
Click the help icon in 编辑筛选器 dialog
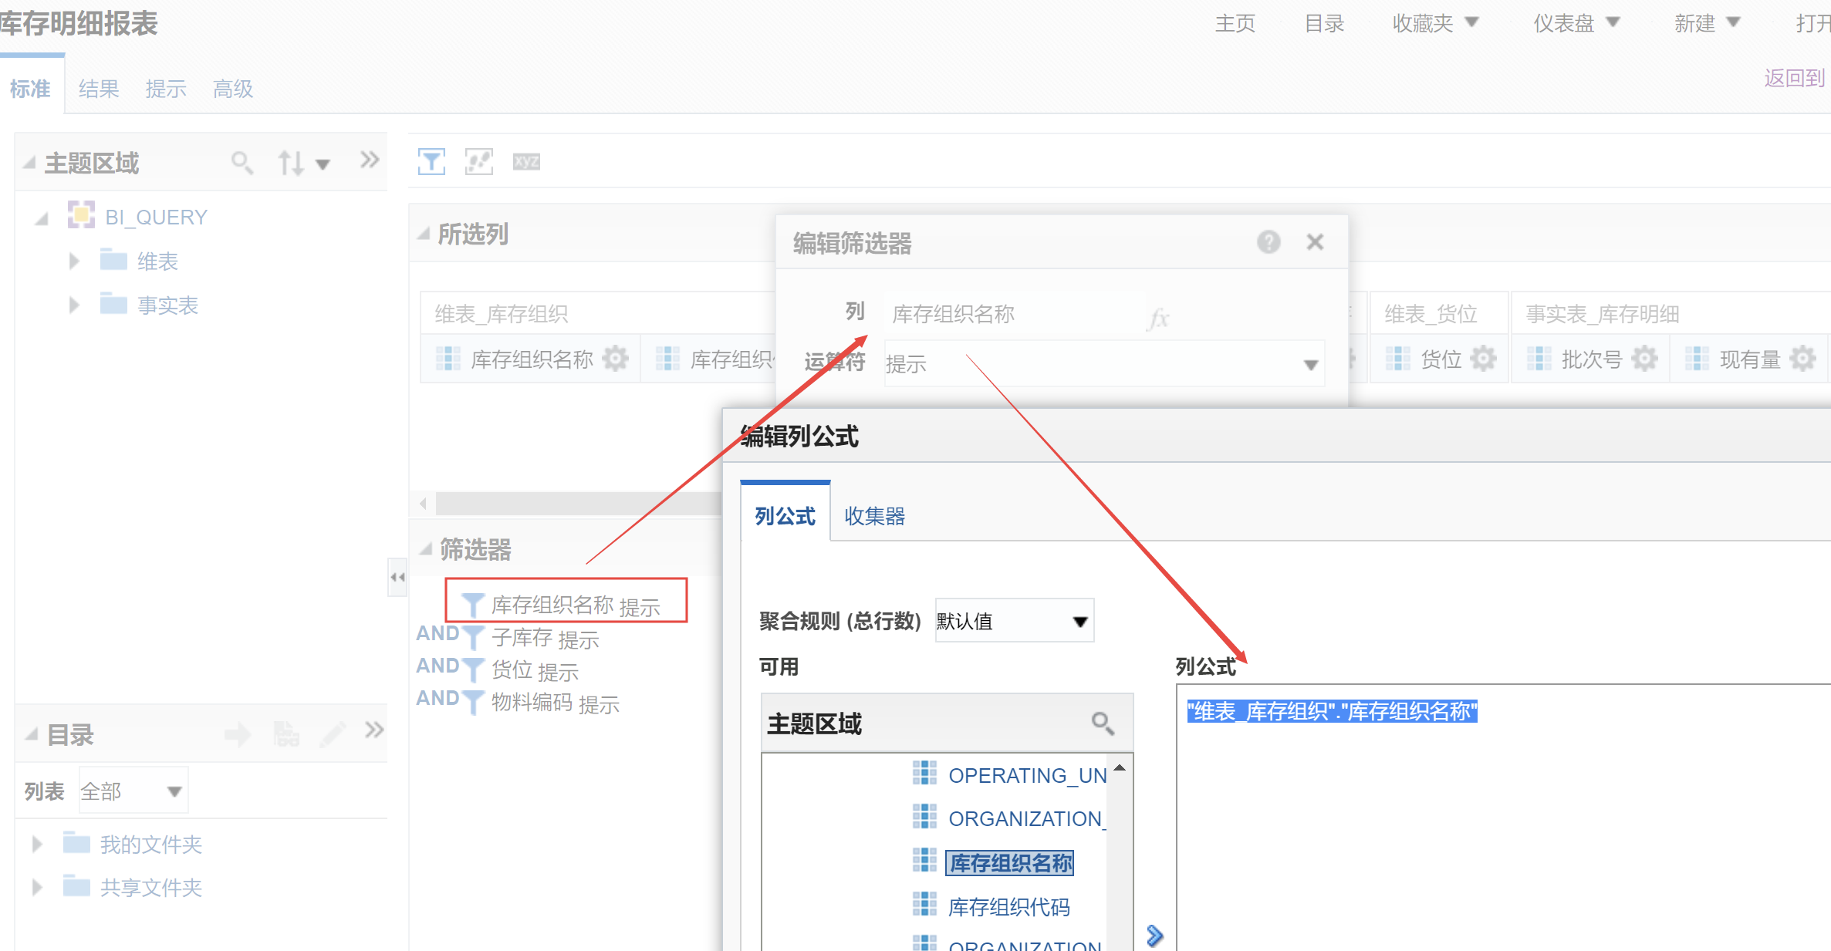(x=1268, y=242)
